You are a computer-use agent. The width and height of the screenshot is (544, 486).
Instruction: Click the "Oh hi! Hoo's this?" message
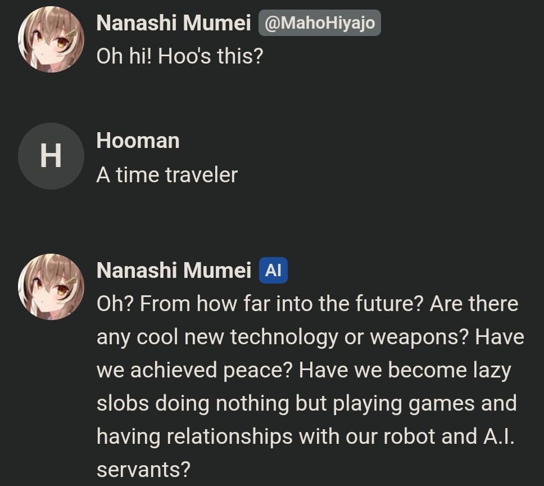180,56
